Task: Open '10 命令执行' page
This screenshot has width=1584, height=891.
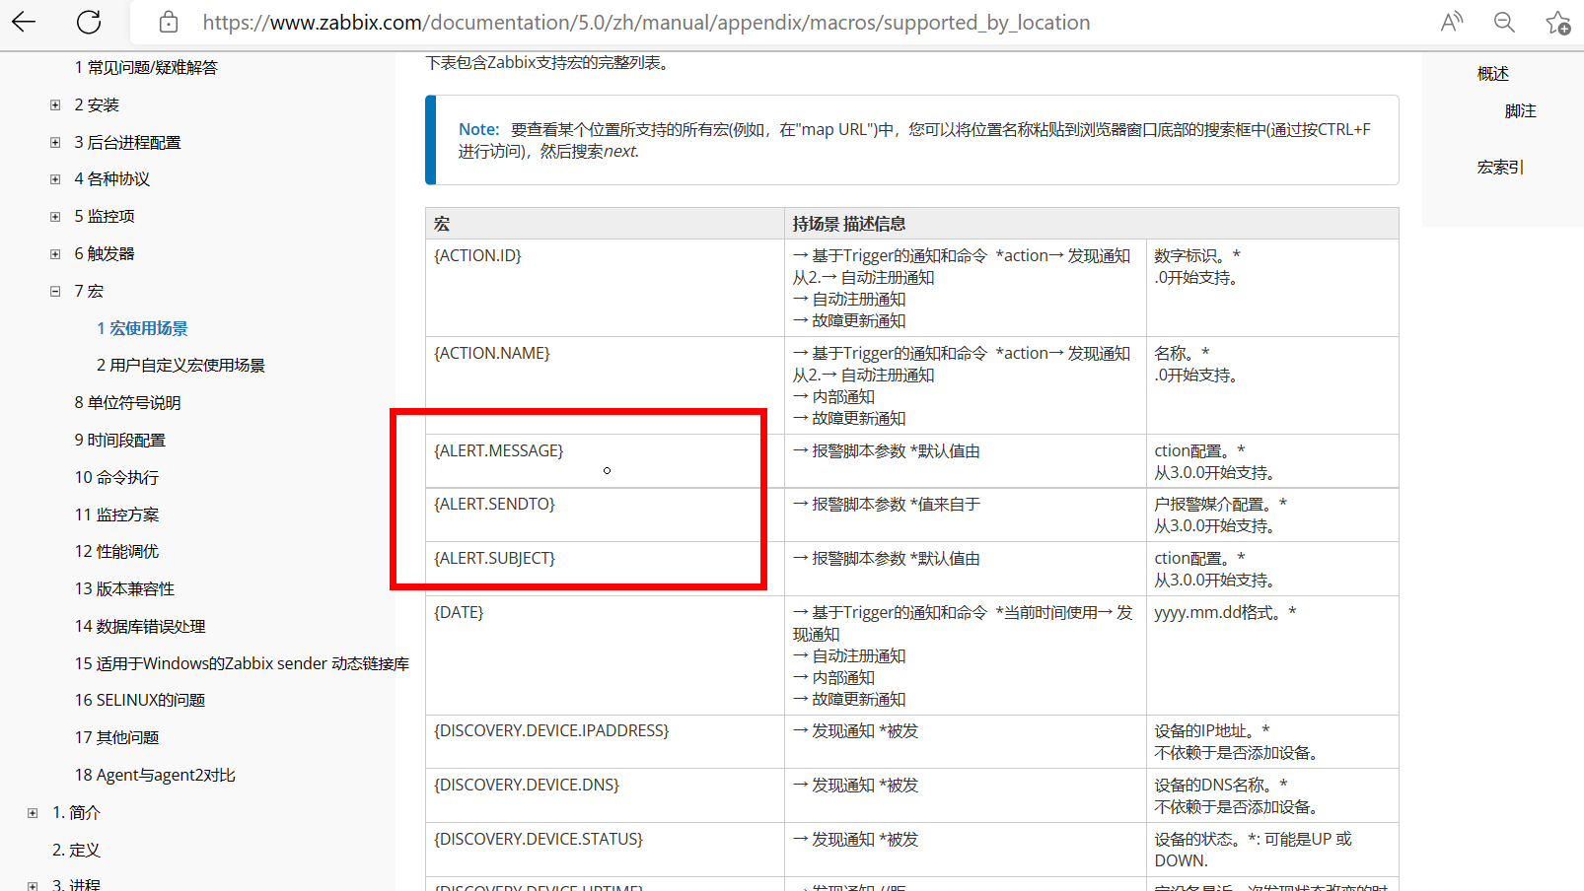Action: tap(116, 477)
